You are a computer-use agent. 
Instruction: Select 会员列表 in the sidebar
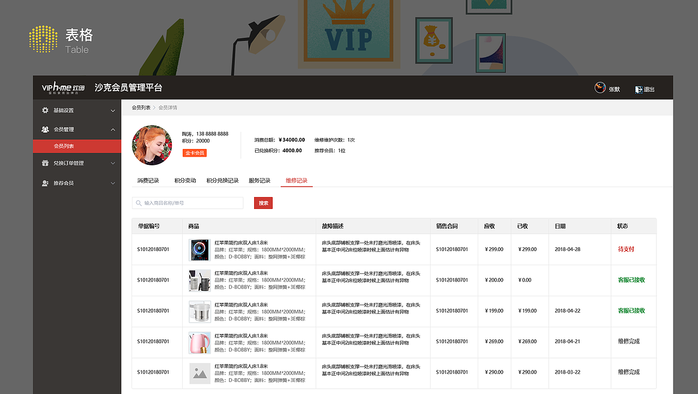click(77, 146)
